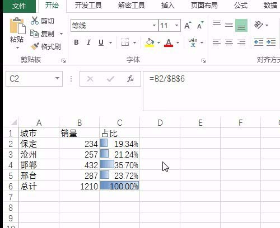Open the File (文件) tab
Viewport: 280px width, 228px height.
[x=19, y=6]
